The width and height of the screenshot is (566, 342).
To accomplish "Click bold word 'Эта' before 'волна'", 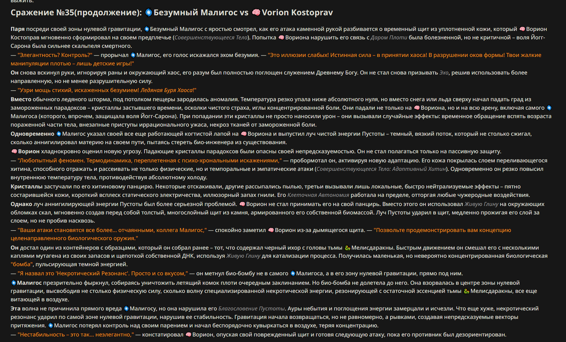I will click(15, 308).
